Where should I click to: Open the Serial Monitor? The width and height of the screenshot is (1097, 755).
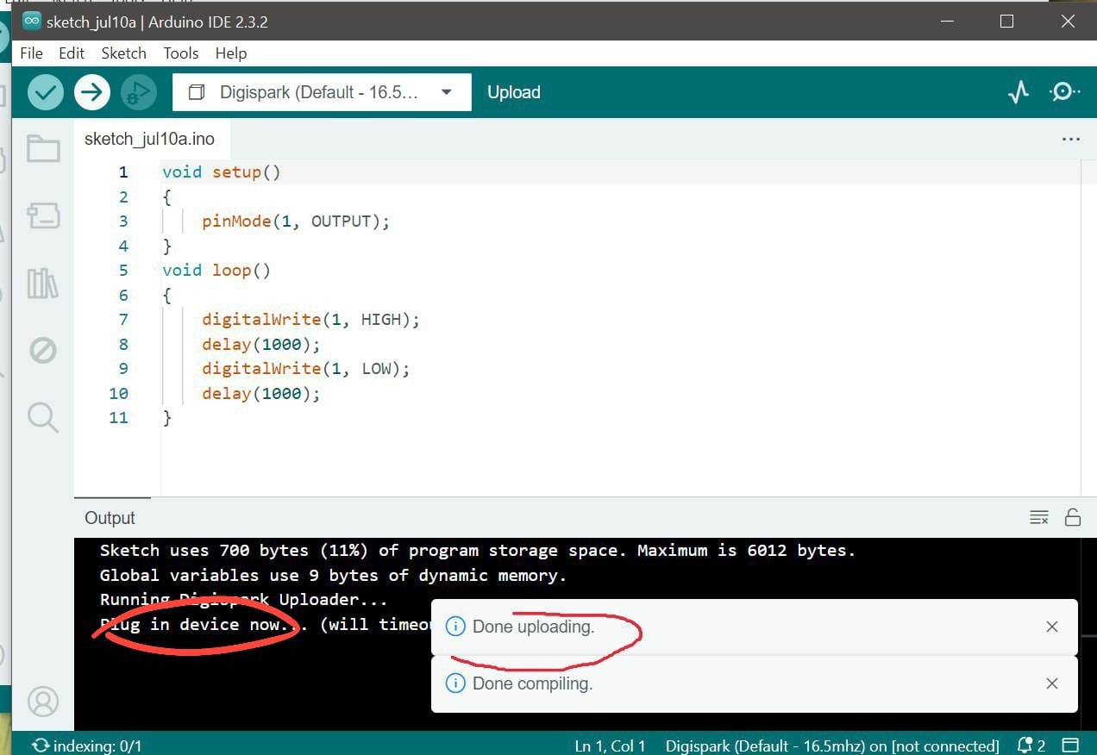point(1064,92)
